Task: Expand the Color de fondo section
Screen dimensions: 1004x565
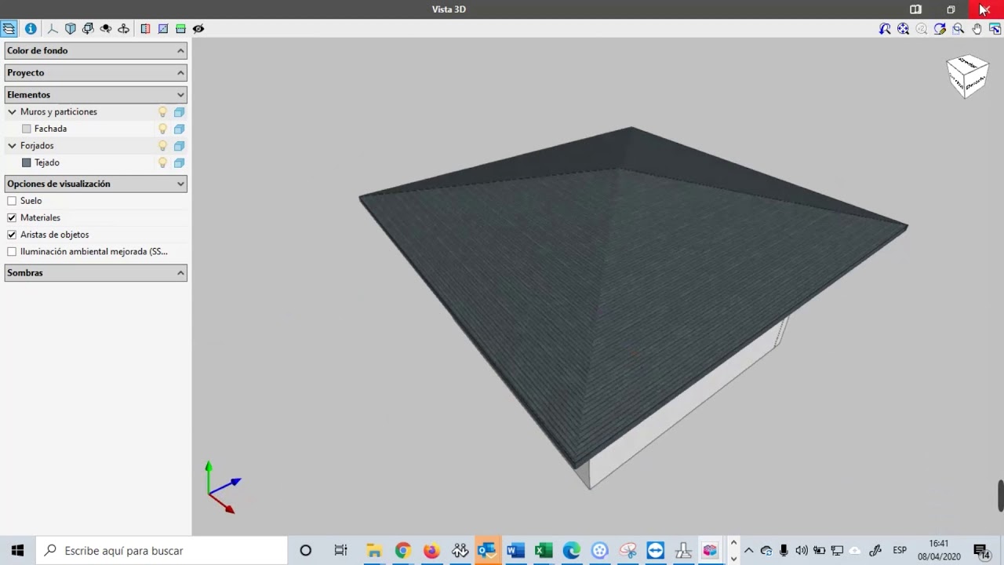Action: pyautogui.click(x=96, y=50)
